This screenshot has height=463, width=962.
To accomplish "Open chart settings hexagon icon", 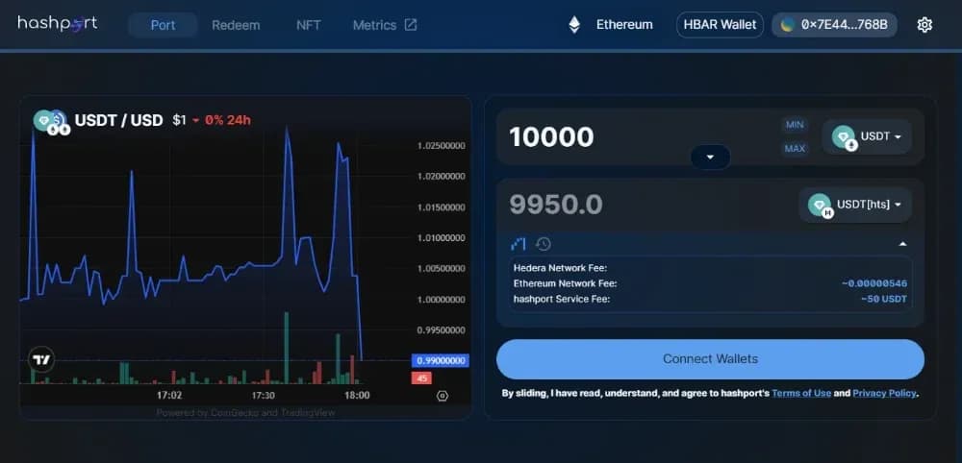I will (443, 396).
